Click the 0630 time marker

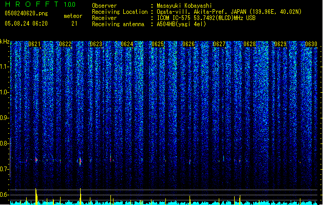311,44
